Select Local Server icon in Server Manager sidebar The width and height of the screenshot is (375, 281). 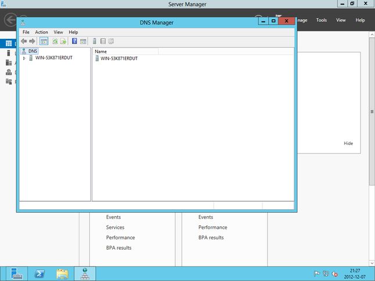click(9, 53)
